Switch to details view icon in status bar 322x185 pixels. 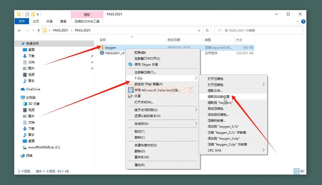point(297,171)
